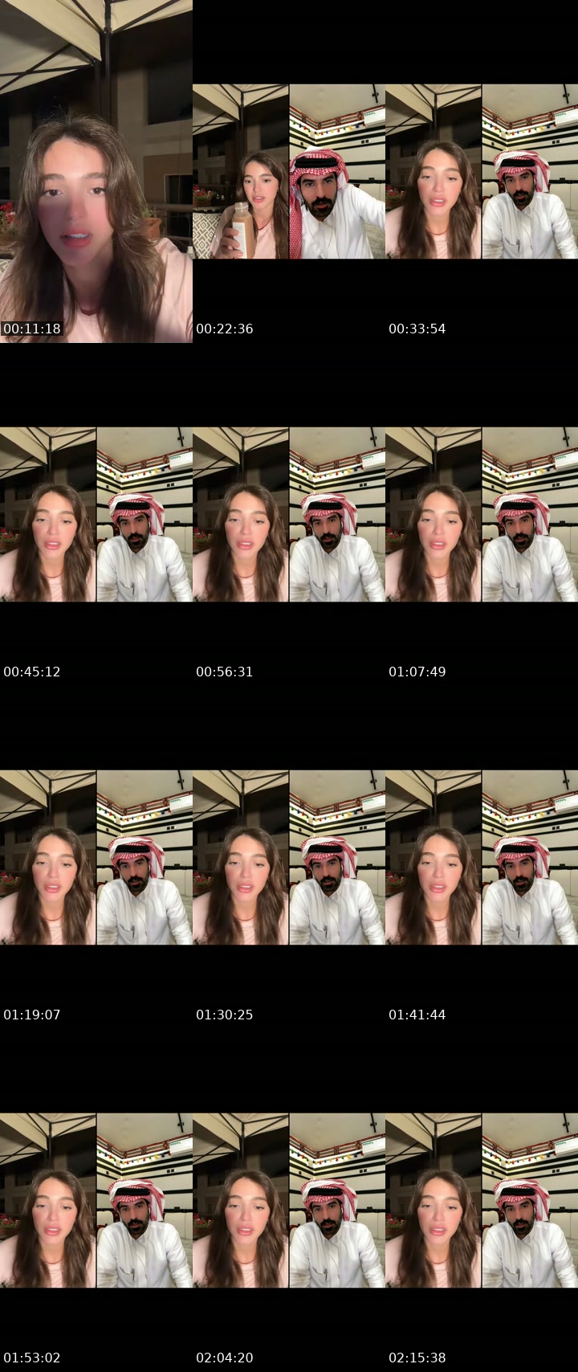Open the thumbnail at 00:22:36
578x1372 pixels.
[x=289, y=171]
